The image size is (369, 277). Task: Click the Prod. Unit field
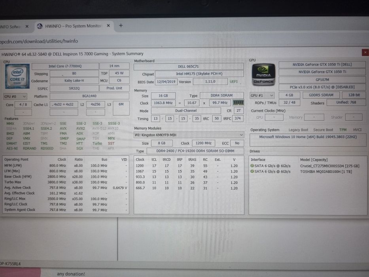[114, 88]
